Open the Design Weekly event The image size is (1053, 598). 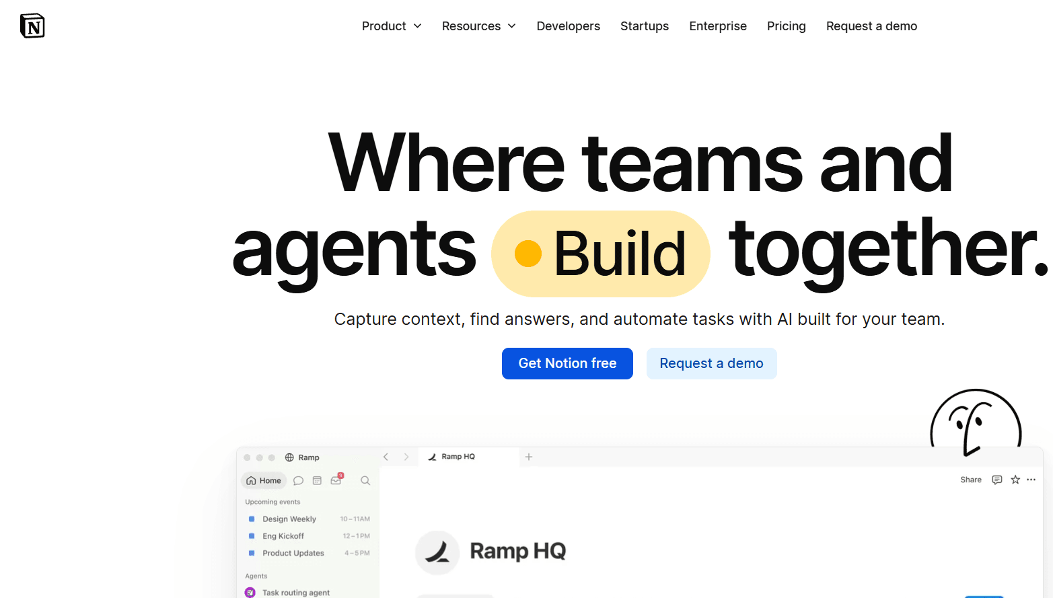[x=289, y=519]
